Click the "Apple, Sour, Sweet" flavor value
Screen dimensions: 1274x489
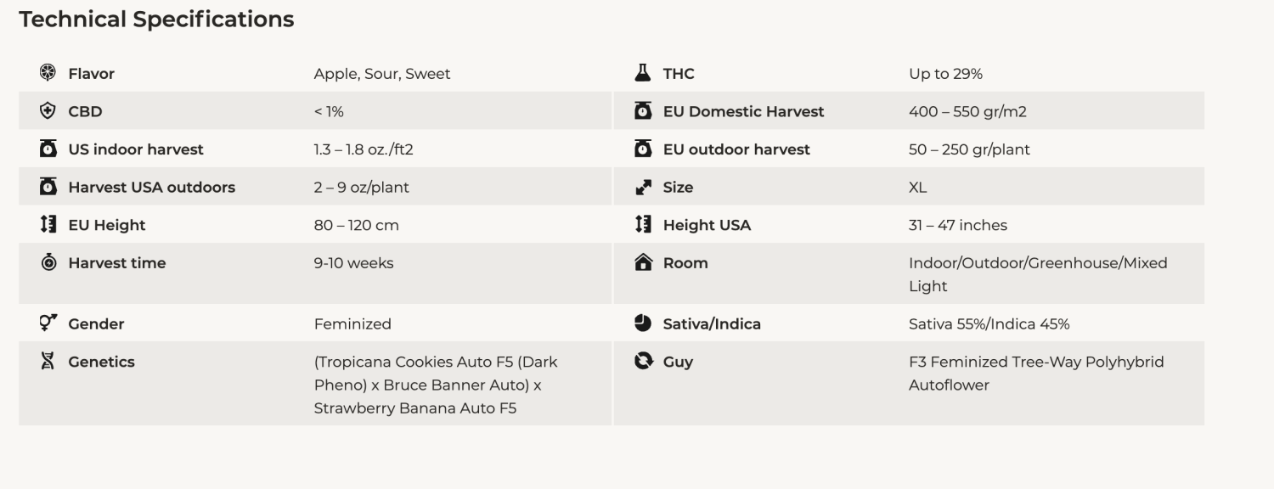pos(382,74)
